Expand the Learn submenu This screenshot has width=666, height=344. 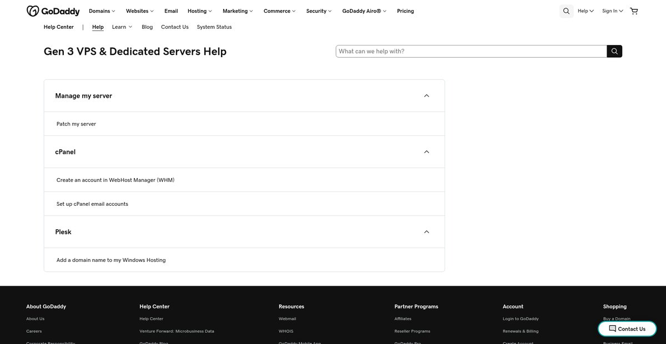[122, 27]
